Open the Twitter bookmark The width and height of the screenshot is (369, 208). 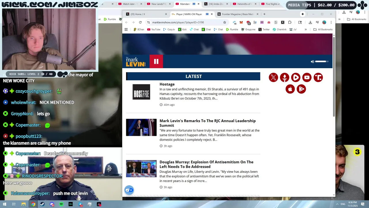click(x=264, y=29)
